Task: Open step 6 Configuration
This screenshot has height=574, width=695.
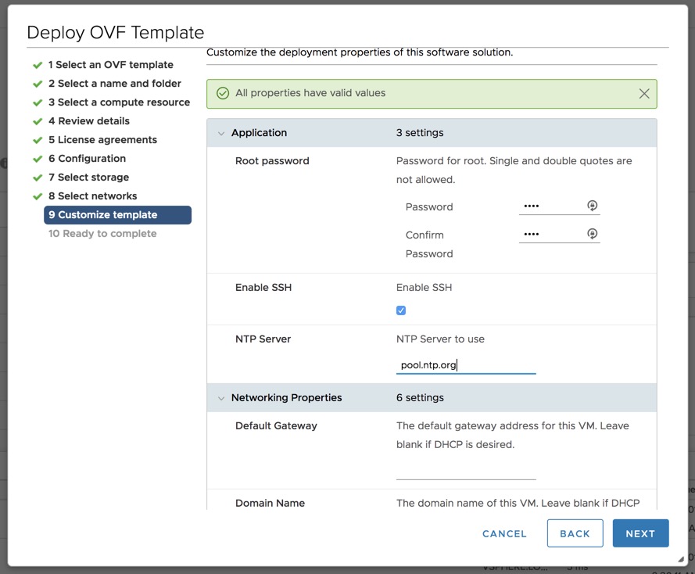Action: tap(87, 159)
